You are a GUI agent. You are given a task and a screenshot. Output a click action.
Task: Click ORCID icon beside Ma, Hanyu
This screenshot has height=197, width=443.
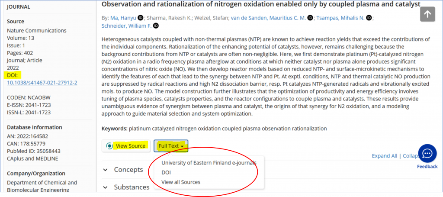pyautogui.click(x=141, y=18)
